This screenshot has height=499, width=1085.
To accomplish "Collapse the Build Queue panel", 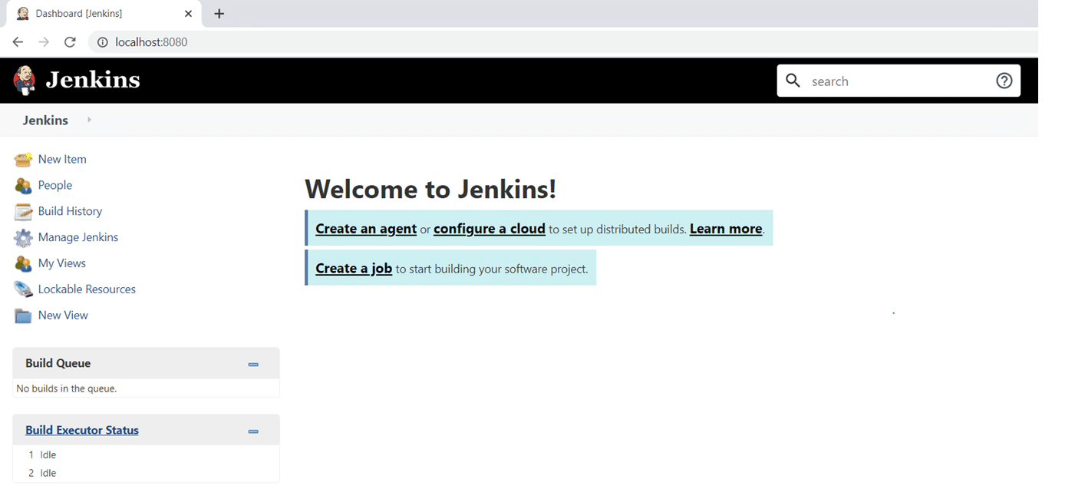I will 253,364.
